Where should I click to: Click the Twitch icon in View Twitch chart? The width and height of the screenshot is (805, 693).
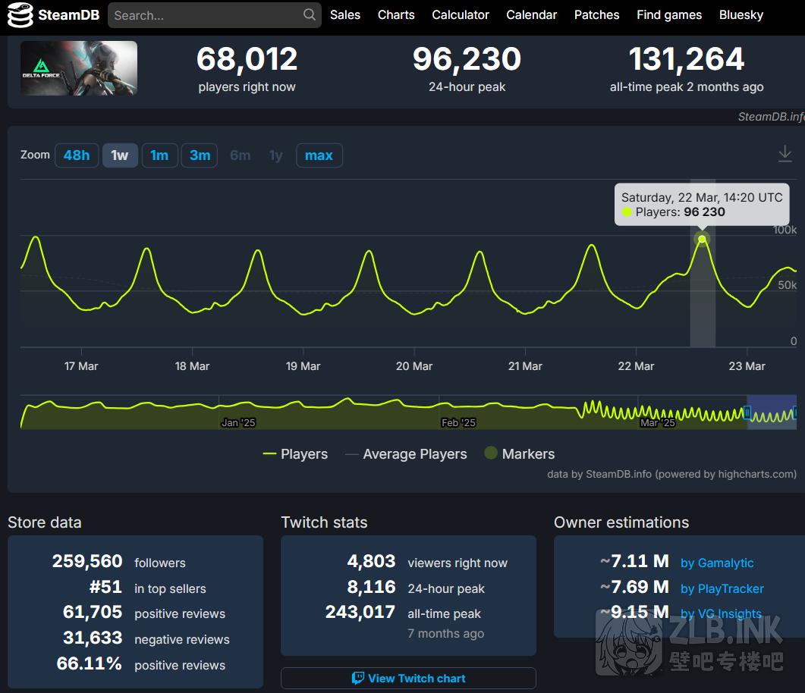pos(358,679)
